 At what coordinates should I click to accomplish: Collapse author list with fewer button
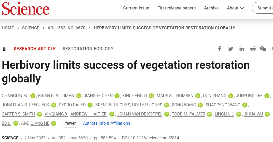point(71,123)
